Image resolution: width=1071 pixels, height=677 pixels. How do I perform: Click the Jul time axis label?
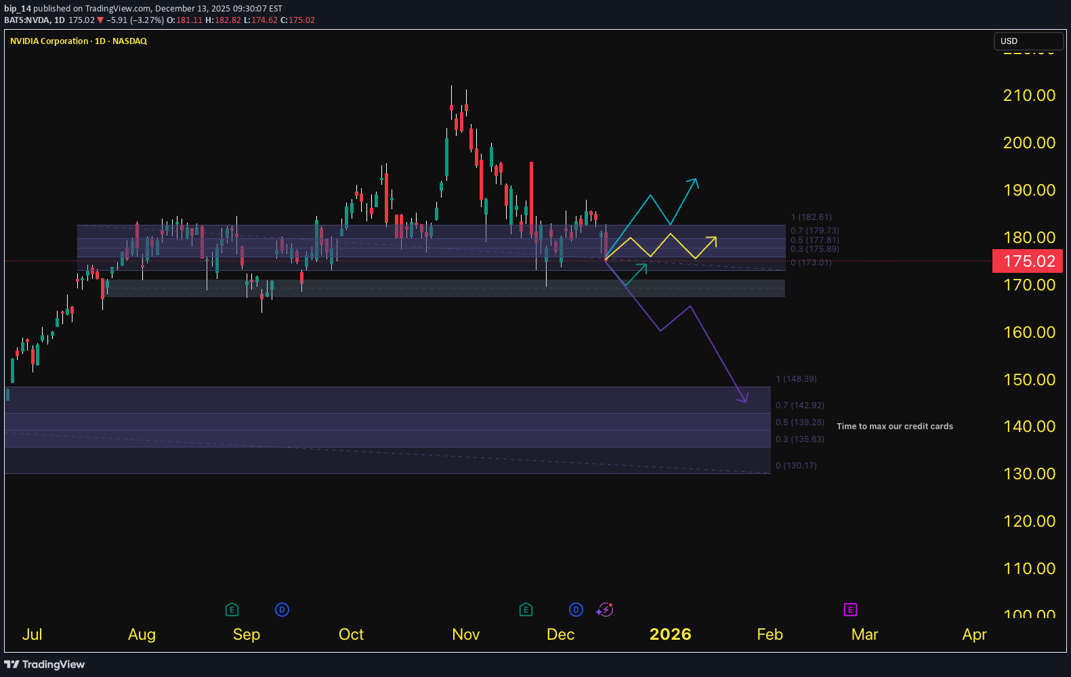(32, 634)
